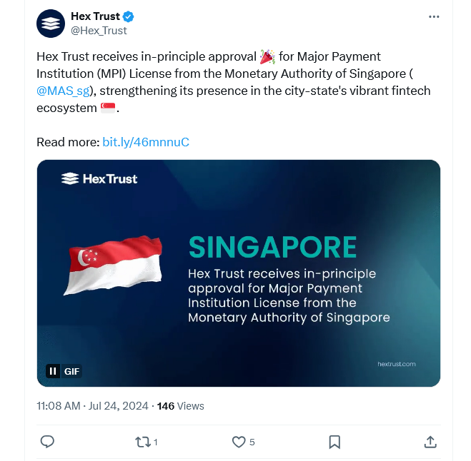The width and height of the screenshot is (471, 461).
Task: Open the @Hex_Trust handle
Action: coord(99,31)
